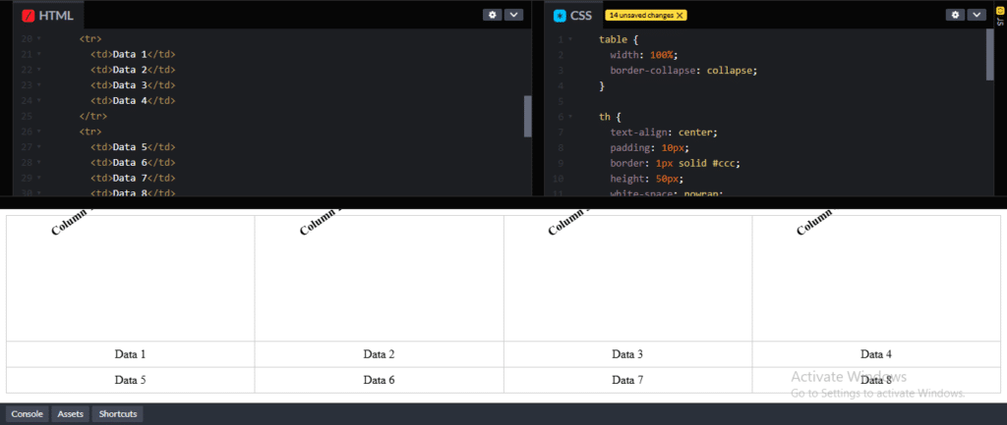Click the "14 unsaved changes" label

coord(641,16)
